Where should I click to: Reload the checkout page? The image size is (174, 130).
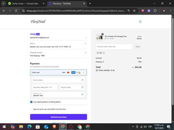[16, 11]
